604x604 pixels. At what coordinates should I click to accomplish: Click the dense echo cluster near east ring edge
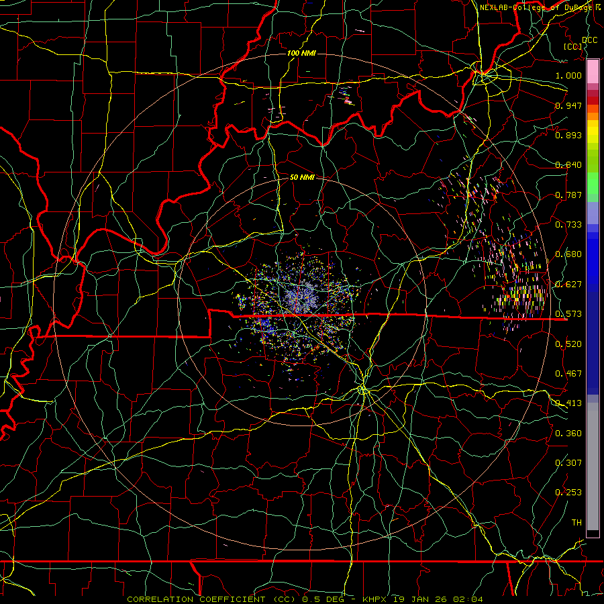(520, 297)
